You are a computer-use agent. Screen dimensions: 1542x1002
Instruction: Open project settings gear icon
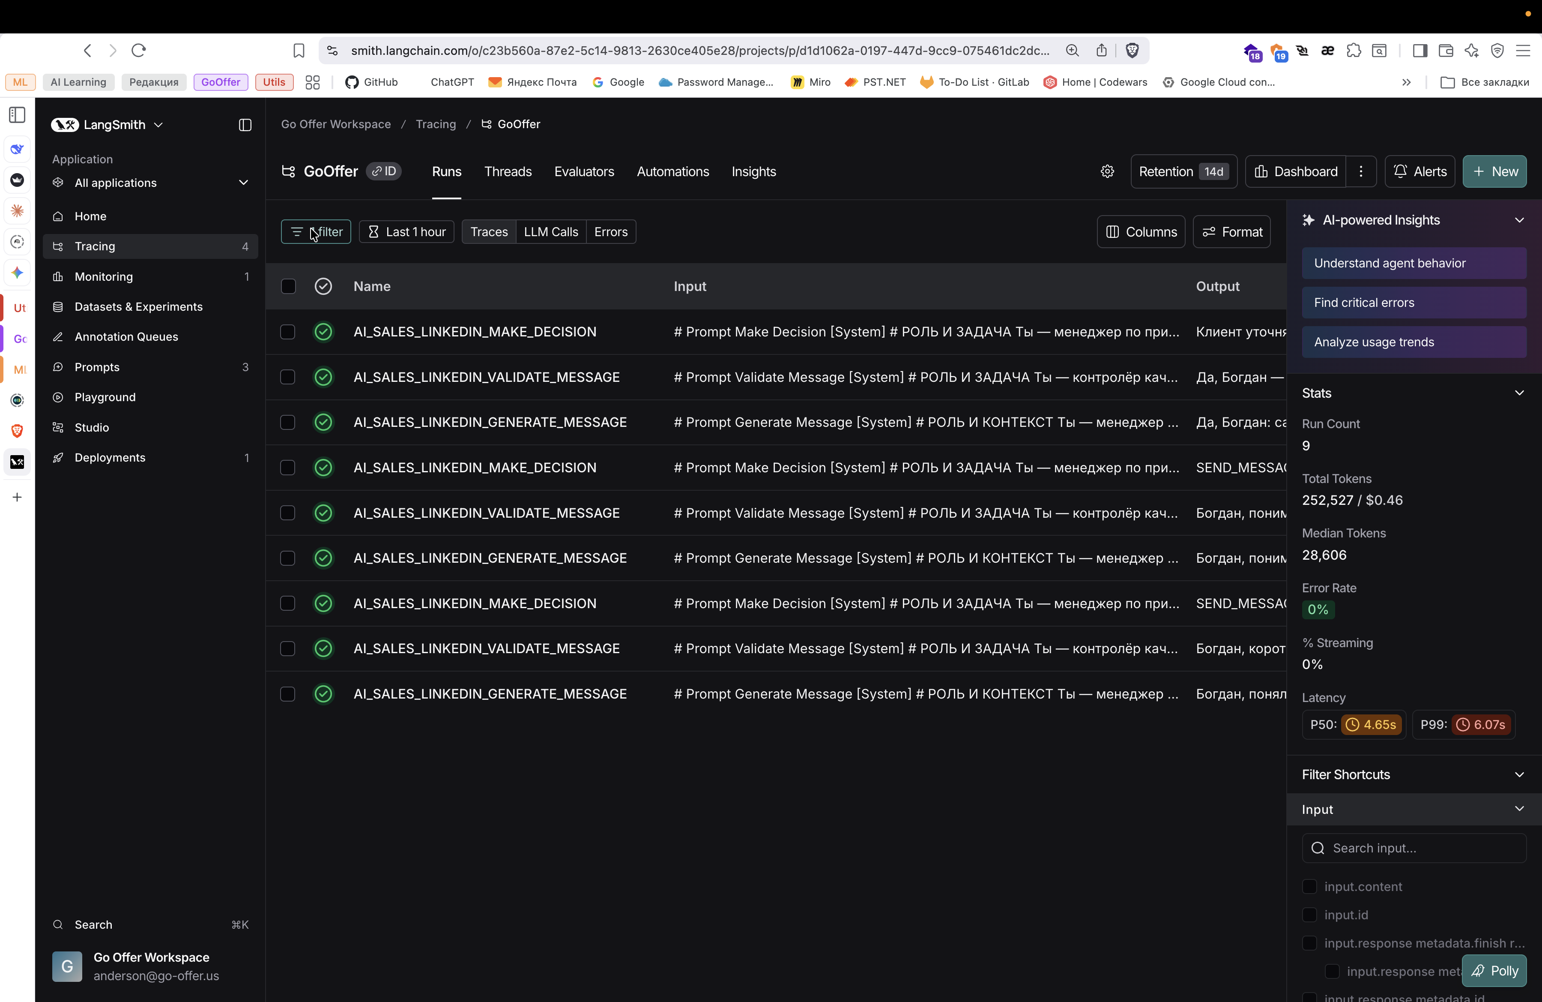tap(1107, 171)
